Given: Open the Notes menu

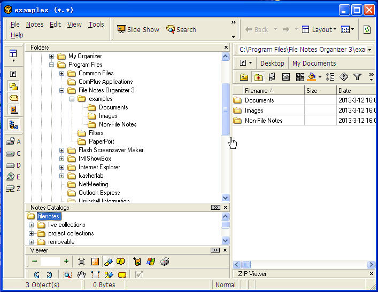Looking at the screenshot, I should click(x=35, y=25).
